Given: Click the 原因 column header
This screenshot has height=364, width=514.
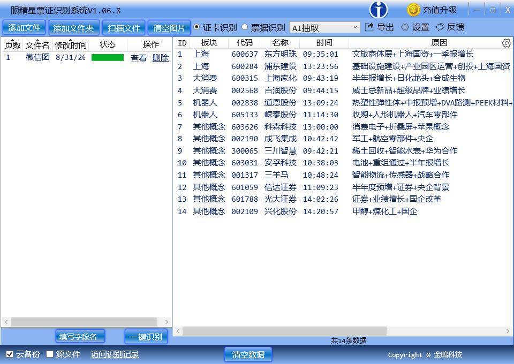Looking at the screenshot, I should click(x=439, y=43).
